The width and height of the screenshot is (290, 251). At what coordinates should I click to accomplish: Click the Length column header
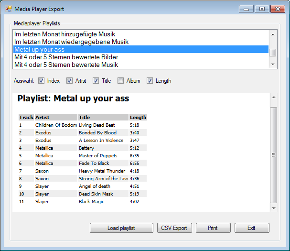[x=138, y=117]
